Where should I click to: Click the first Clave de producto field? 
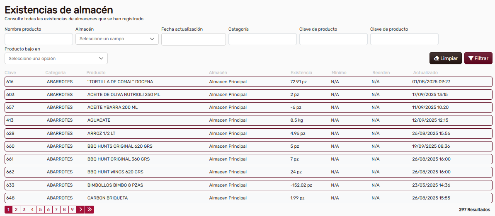333,39
